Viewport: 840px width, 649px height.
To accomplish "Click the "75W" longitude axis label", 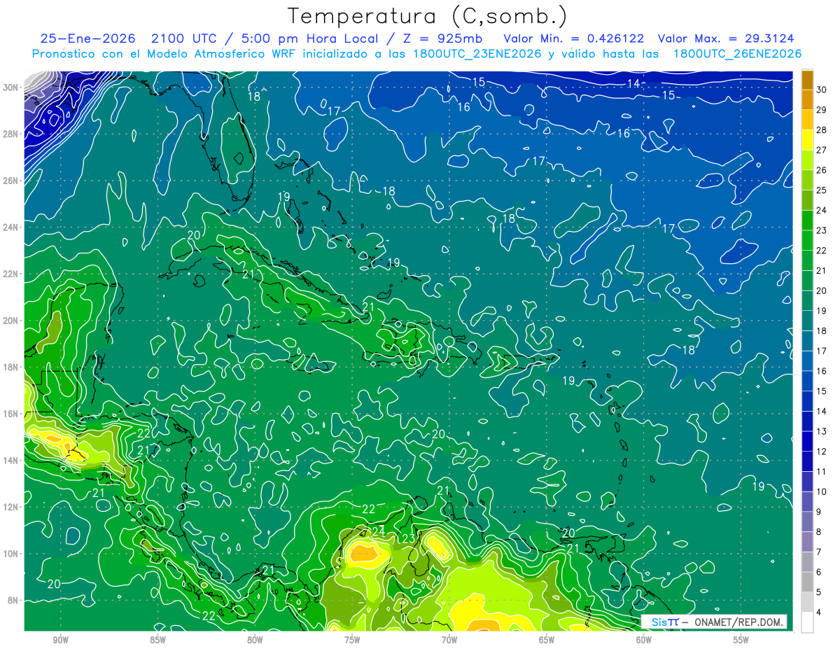I will (352, 640).
